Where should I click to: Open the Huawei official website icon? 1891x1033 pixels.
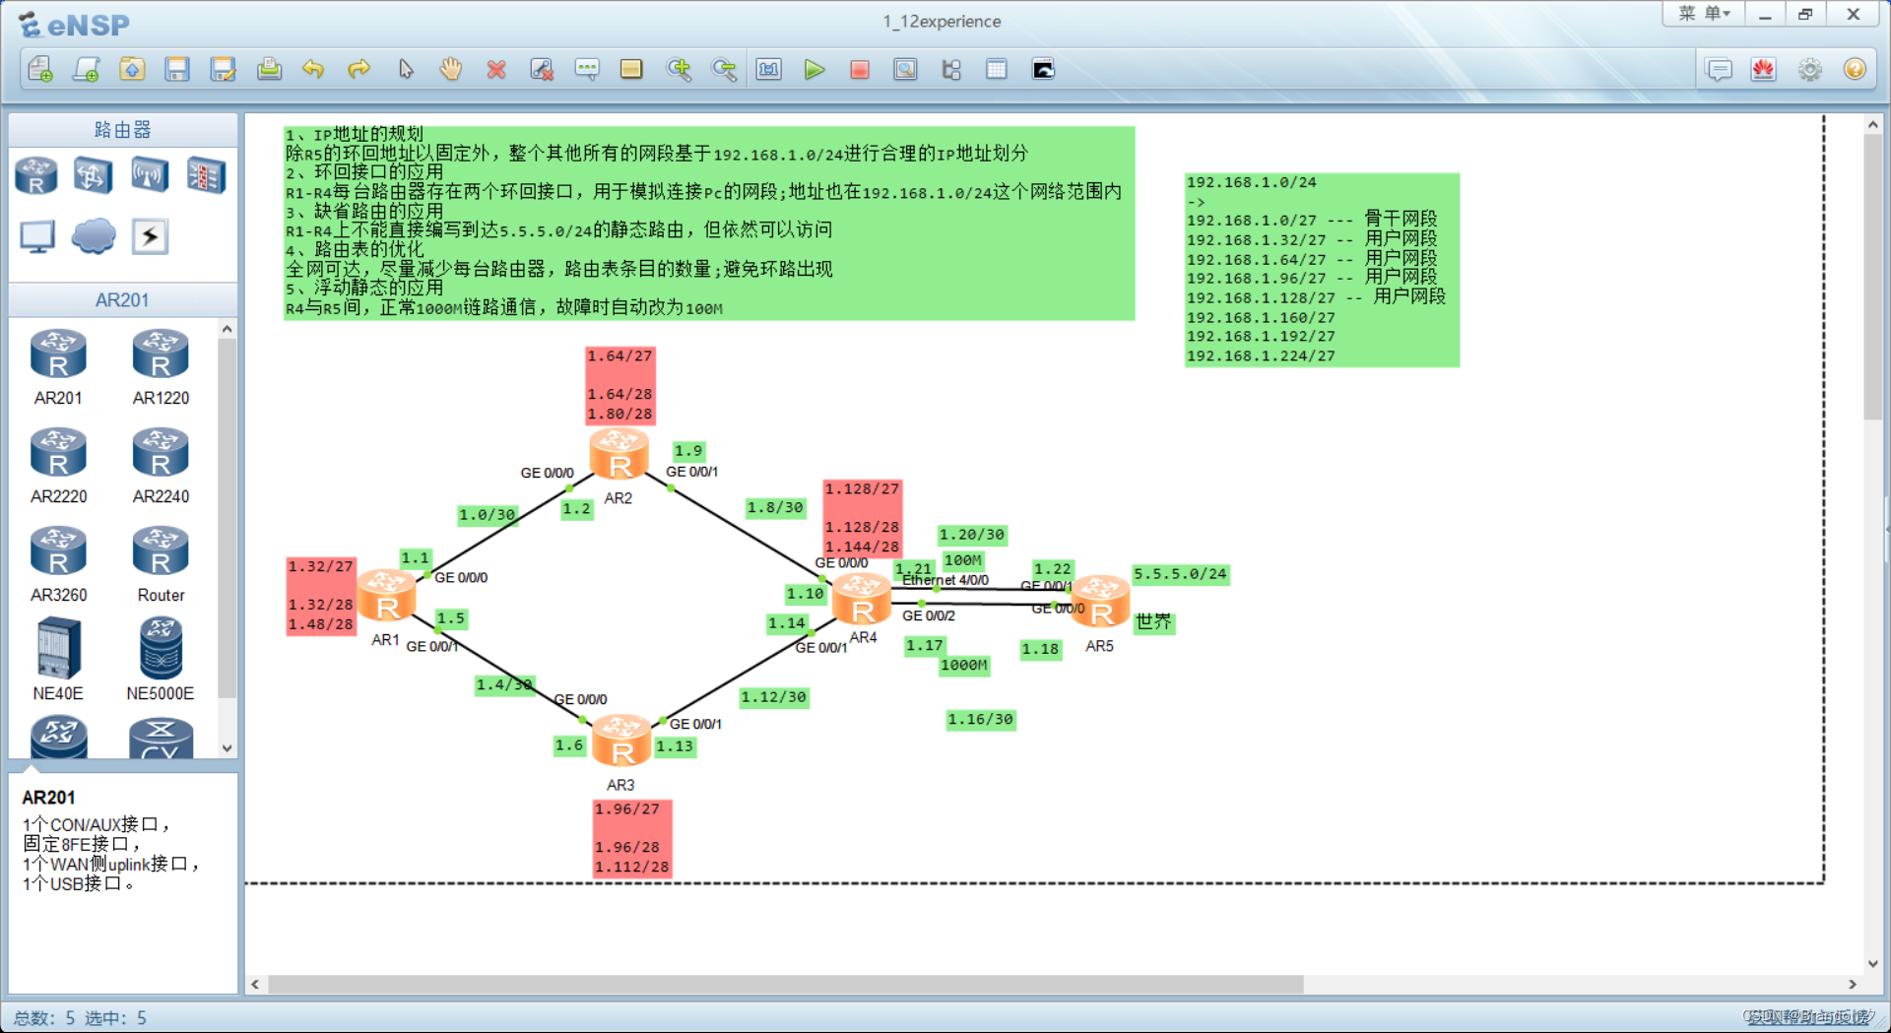[1763, 70]
